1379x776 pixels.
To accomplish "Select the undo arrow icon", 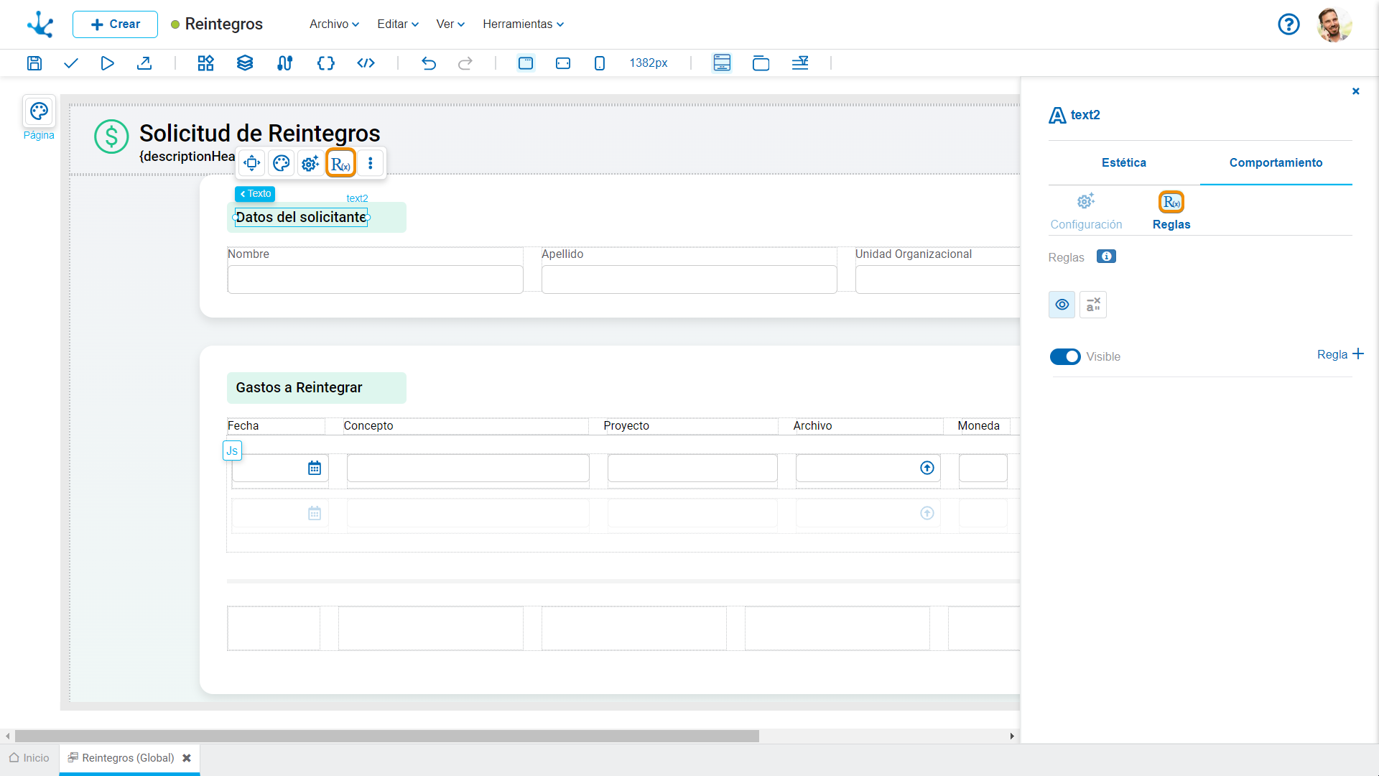I will [428, 63].
